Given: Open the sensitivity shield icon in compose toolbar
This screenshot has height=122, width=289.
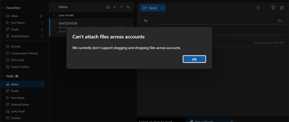Looking at the screenshot, I should (x=258, y=8).
